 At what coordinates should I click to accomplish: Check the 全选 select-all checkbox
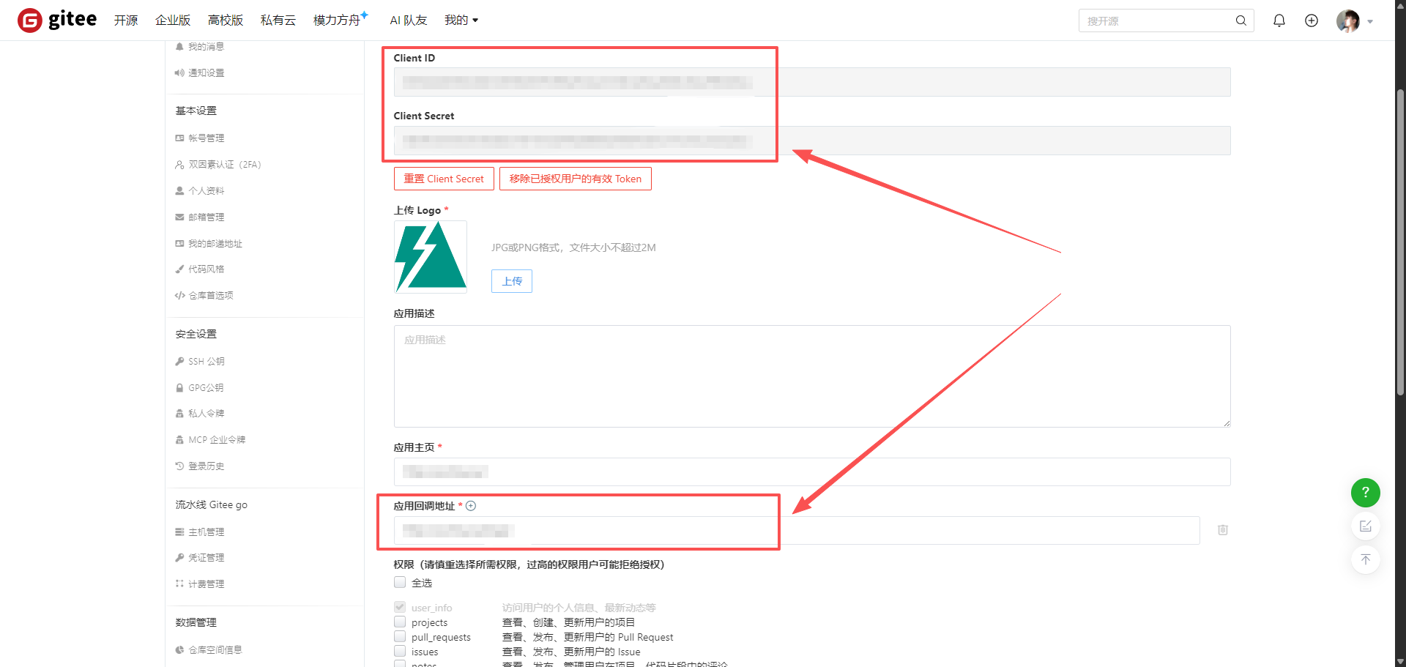(400, 583)
